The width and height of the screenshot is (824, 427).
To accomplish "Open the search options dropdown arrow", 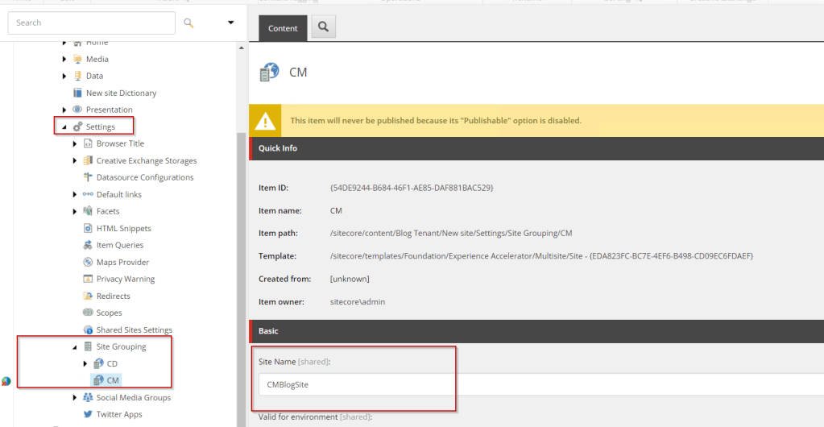I will tap(231, 23).
